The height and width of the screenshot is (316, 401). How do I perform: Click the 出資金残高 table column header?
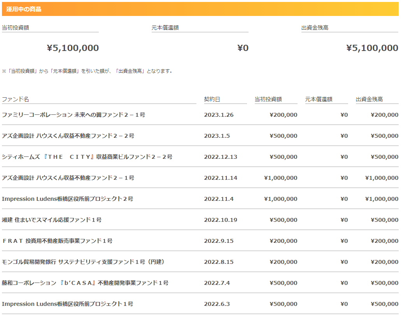point(369,99)
